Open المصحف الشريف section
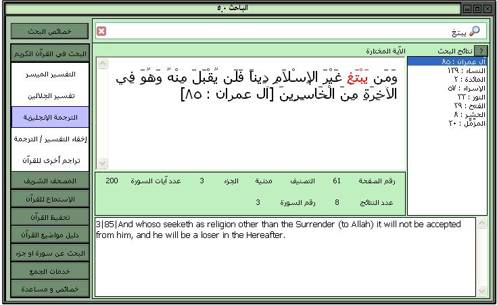Viewport: 497px width, 305px height. tap(50, 181)
